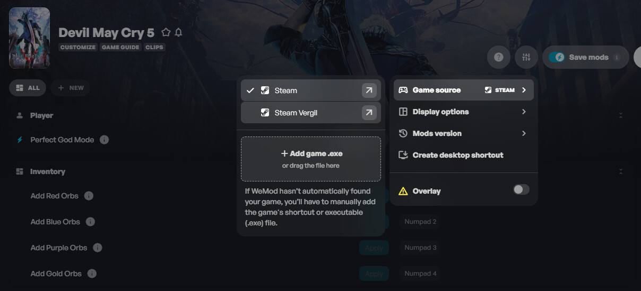The height and width of the screenshot is (291, 641).
Task: Show info for Add Purple Orbs
Action: [97, 248]
